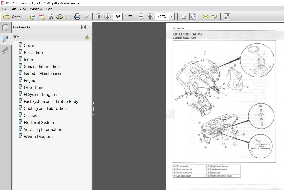This screenshot has width=284, height=190.
Task: Select FI System Diagnosis bookmark
Action: coord(41,95)
